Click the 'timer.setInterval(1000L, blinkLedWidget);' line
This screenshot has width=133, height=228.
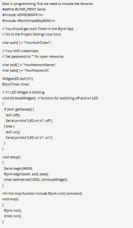36,180
